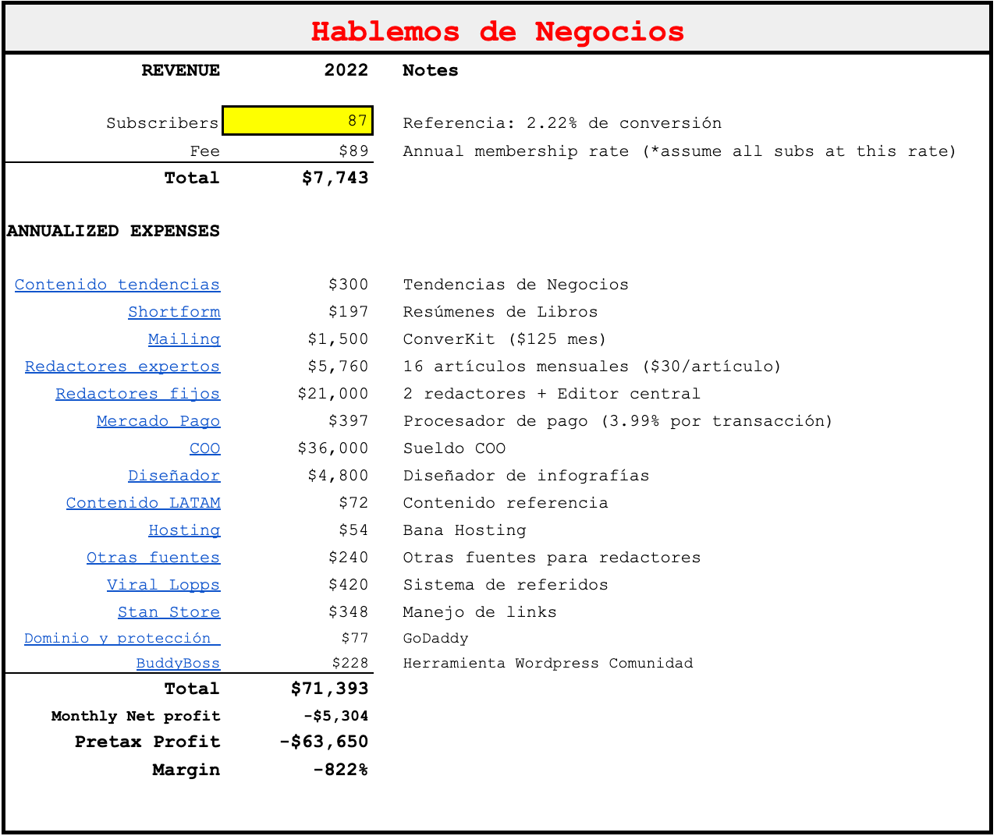The height and width of the screenshot is (836, 997).
Task: Click the $300 expense value
Action: [349, 285]
